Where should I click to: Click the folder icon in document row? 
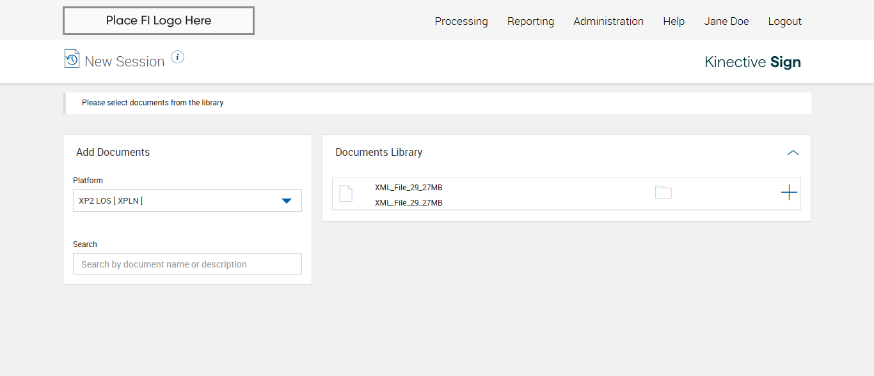coord(663,192)
